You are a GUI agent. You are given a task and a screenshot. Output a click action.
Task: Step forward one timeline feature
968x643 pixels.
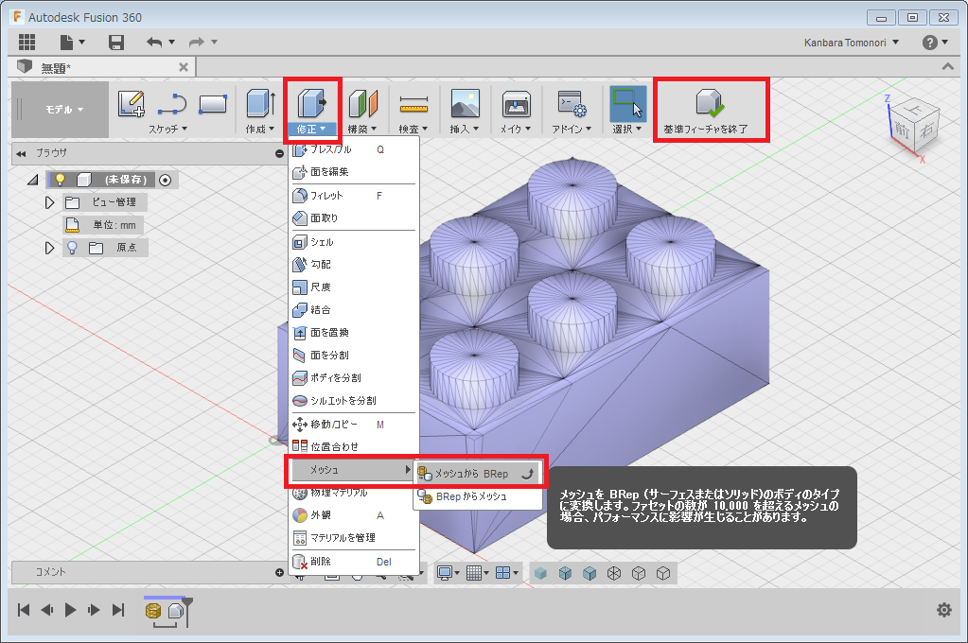point(94,610)
